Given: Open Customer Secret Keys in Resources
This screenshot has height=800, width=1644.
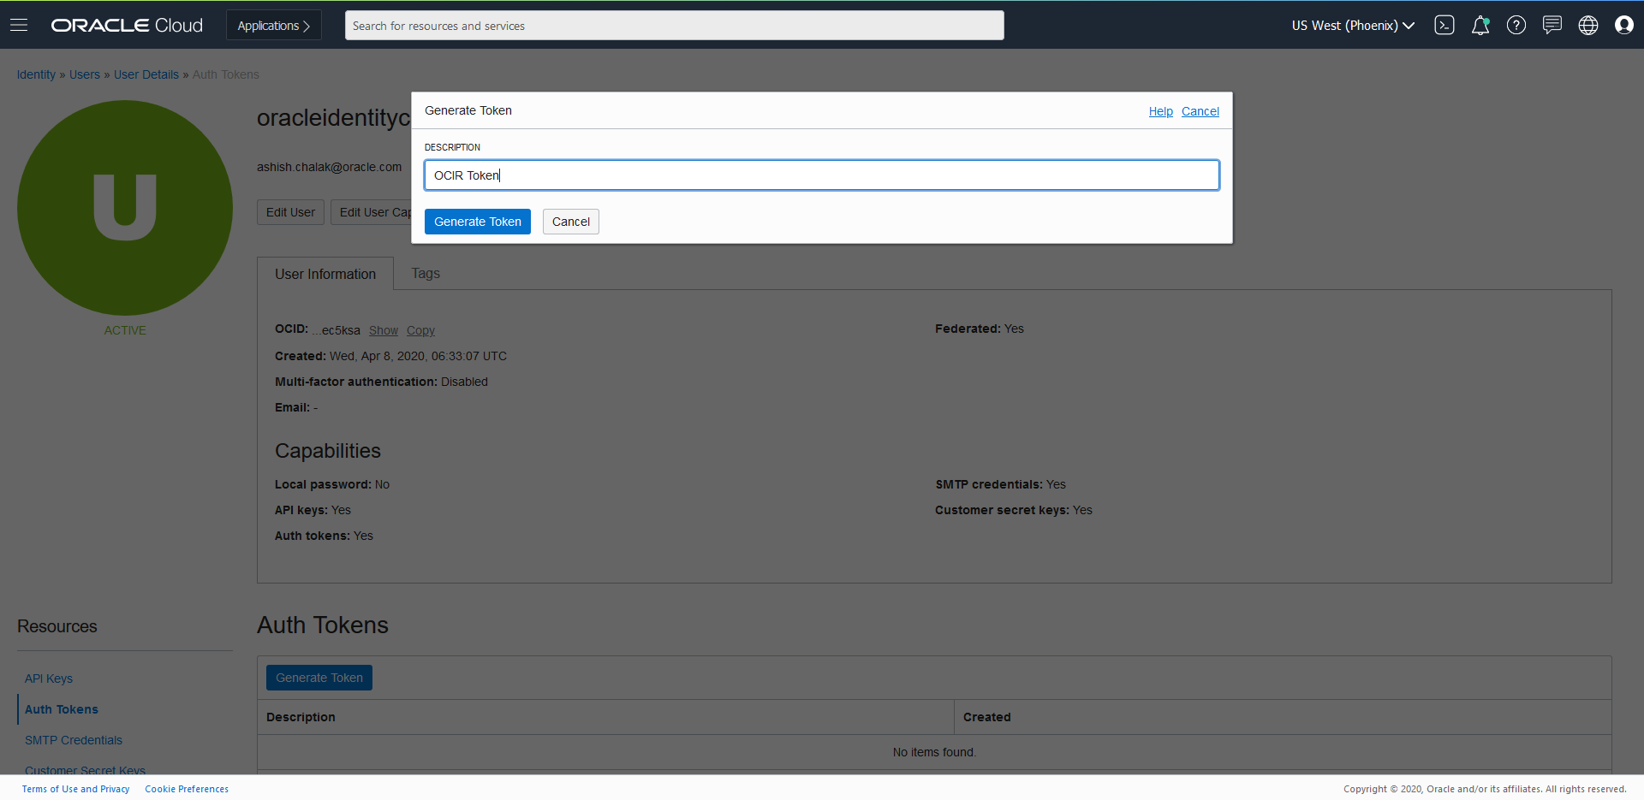Looking at the screenshot, I should [85, 770].
